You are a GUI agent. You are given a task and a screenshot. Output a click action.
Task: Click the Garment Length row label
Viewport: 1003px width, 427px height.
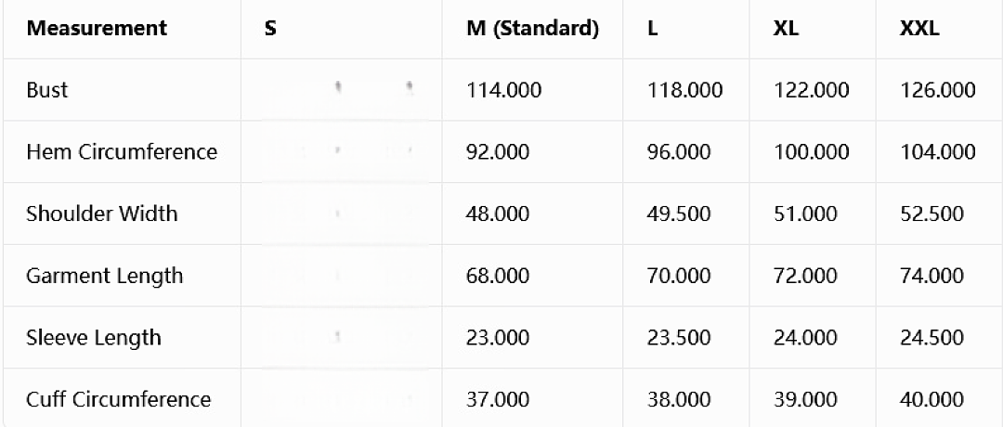104,276
